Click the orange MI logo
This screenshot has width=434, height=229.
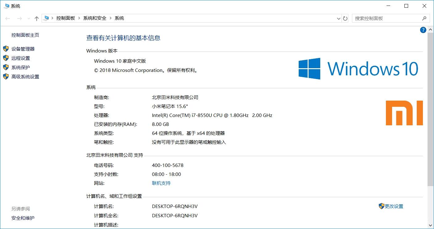point(404,113)
